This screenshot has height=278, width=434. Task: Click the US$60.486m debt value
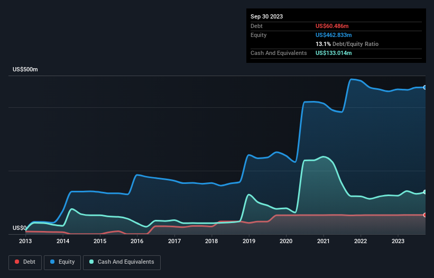point(332,26)
